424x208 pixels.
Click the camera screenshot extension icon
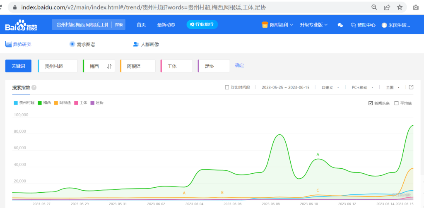click(416, 7)
